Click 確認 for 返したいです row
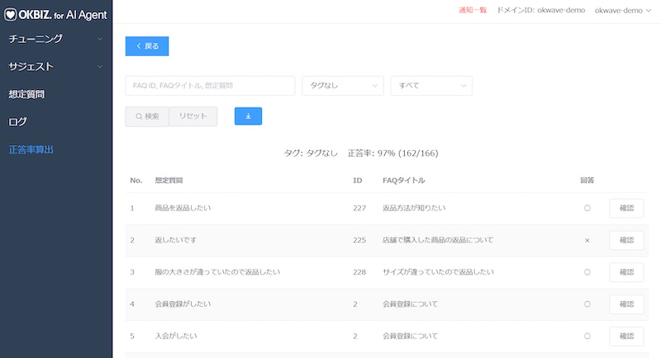This screenshot has width=661, height=358. [x=626, y=240]
